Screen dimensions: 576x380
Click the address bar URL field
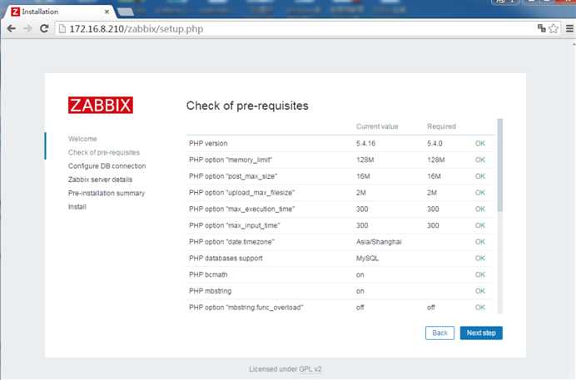(295, 29)
